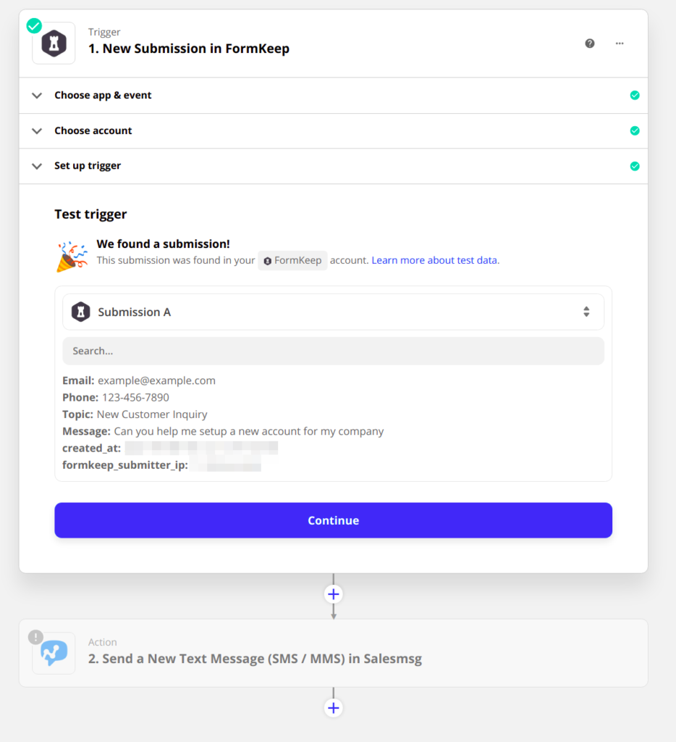The image size is (676, 742).
Task: Click the bottom plus icon to add step
Action: tap(333, 708)
